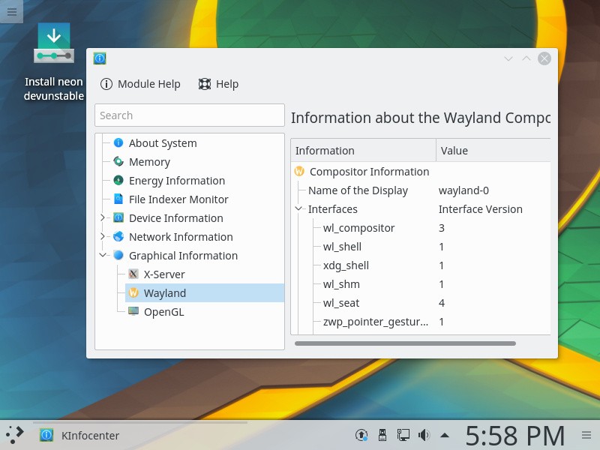Open Memory entry in sidebar

tap(149, 162)
